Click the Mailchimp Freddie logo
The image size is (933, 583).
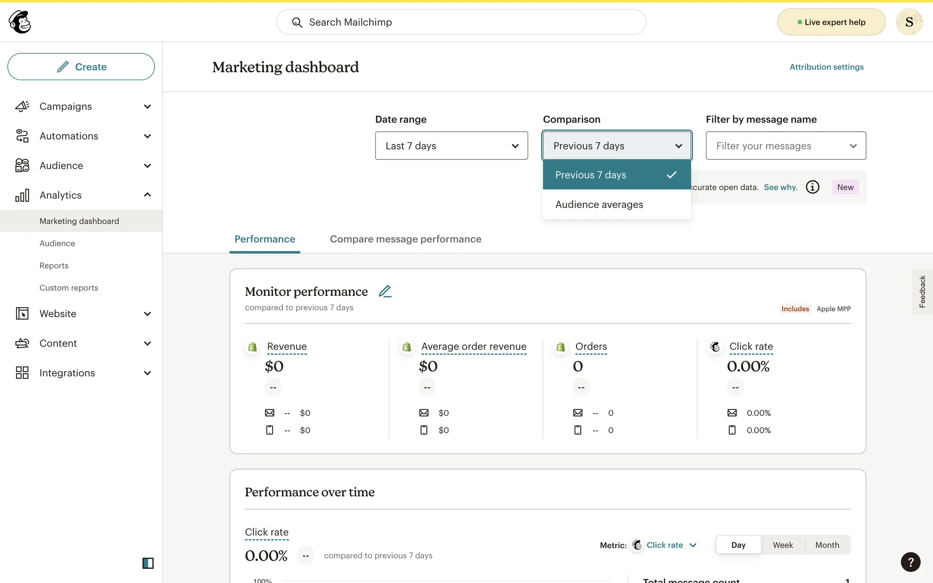(x=20, y=22)
